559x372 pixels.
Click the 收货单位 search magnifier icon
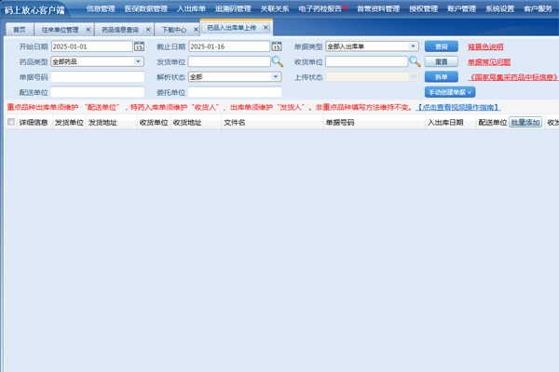(x=415, y=61)
